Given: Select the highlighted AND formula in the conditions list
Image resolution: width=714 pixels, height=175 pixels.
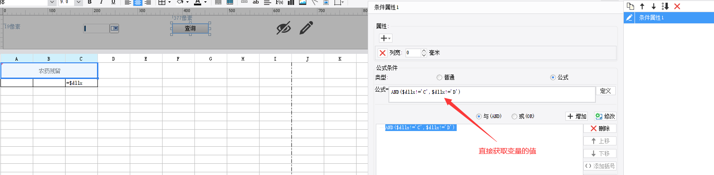Looking at the screenshot, I should tap(420, 127).
